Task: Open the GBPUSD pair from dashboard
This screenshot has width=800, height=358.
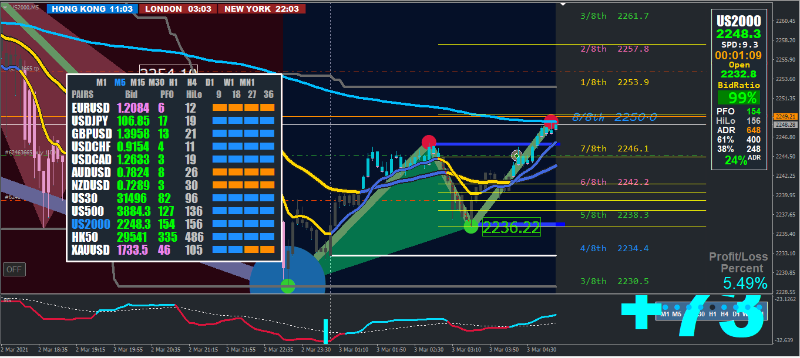Action: [91, 134]
